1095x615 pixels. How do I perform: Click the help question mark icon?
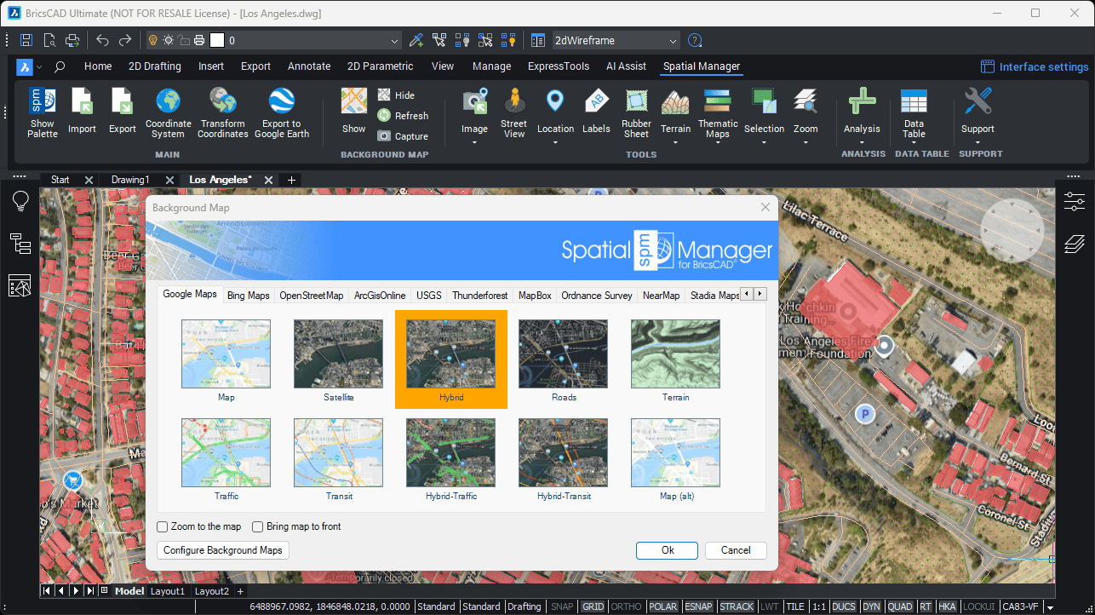coord(695,40)
